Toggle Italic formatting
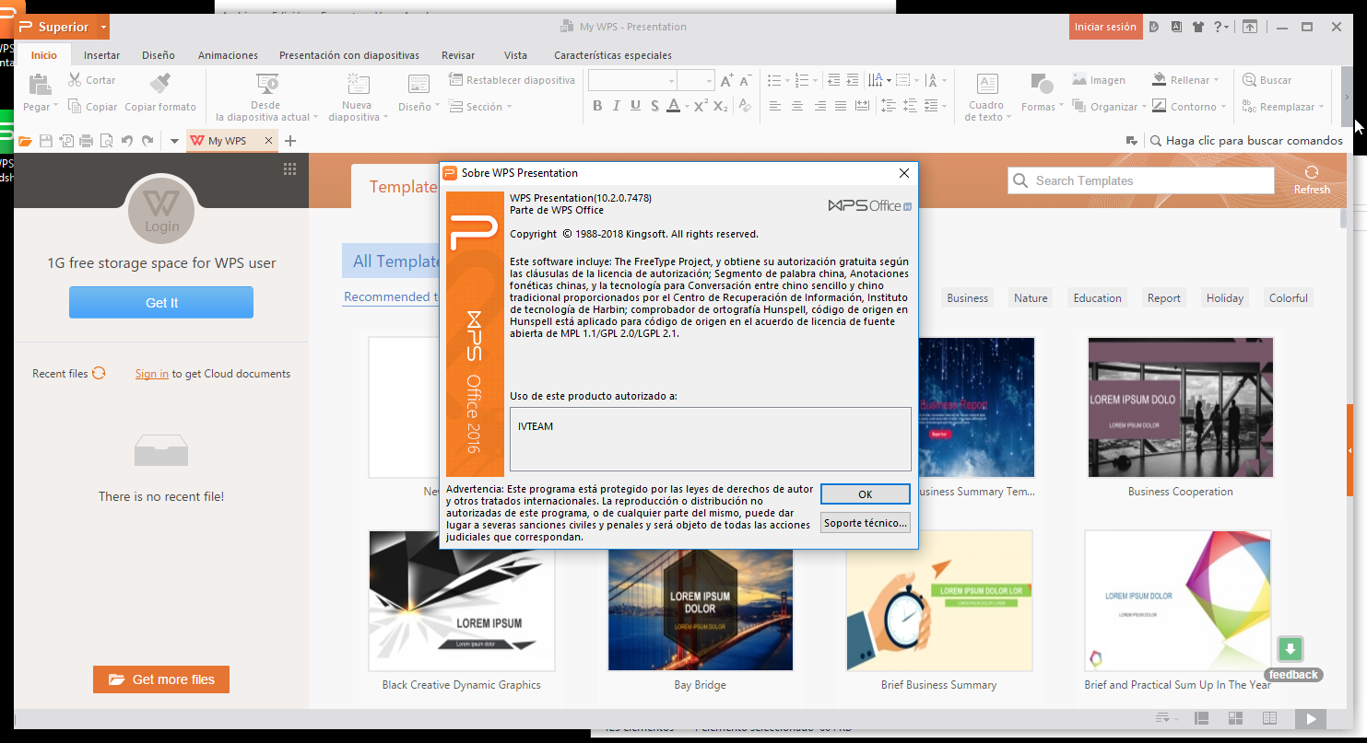This screenshot has height=743, width=1367. (616, 106)
